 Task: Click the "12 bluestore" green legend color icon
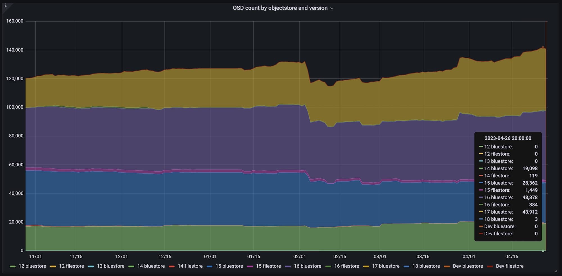pyautogui.click(x=13, y=266)
